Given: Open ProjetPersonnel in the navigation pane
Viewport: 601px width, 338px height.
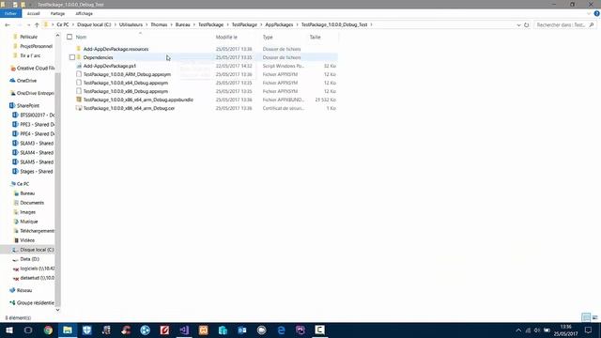Looking at the screenshot, I should coord(36,46).
